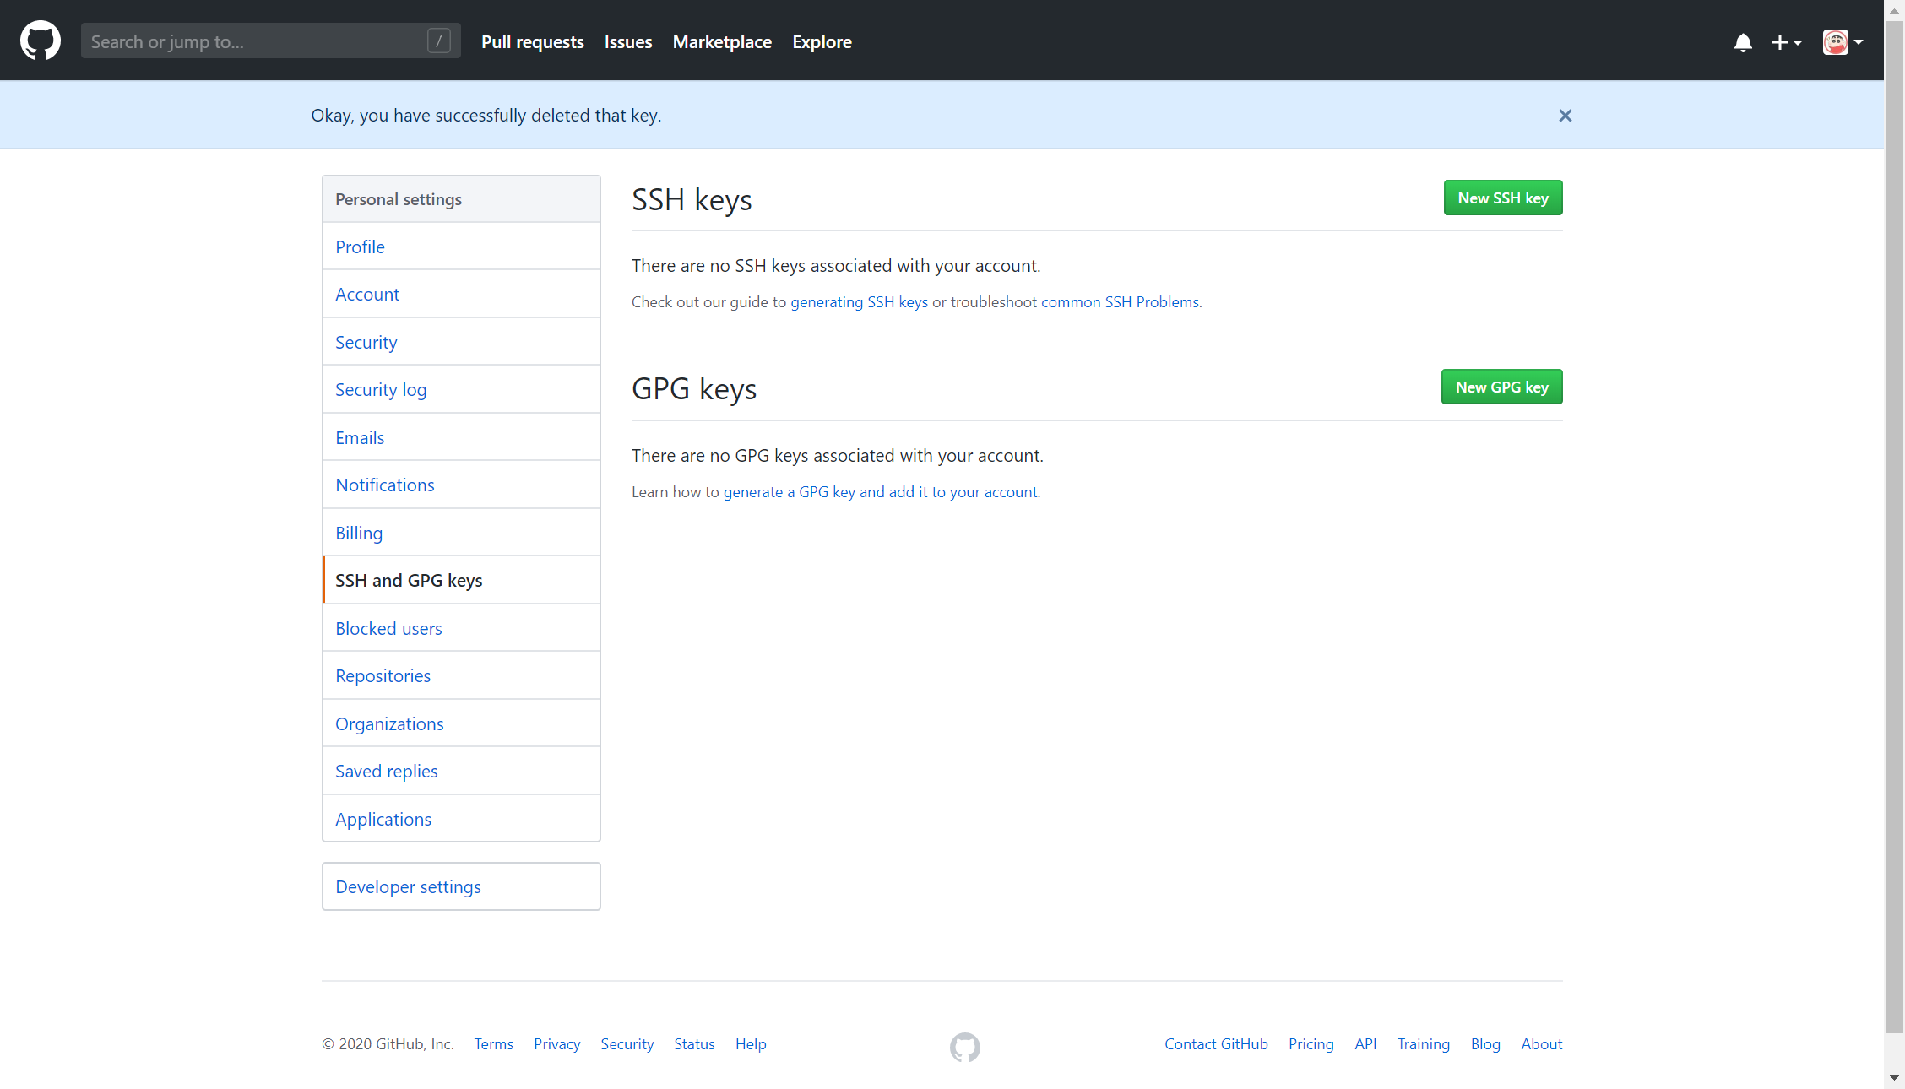The height and width of the screenshot is (1089, 1905).
Task: Click the GitHub Octocat logo in header
Action: pos(40,41)
